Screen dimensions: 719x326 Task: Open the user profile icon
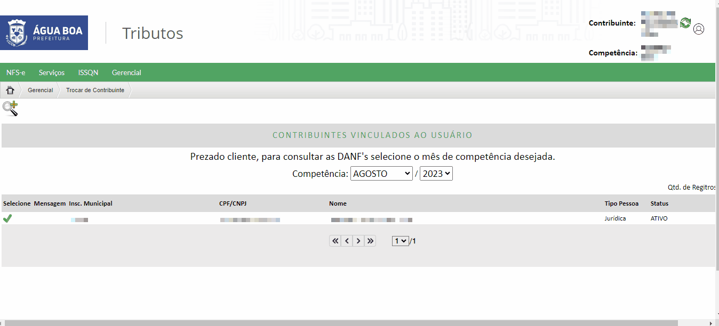pos(699,29)
